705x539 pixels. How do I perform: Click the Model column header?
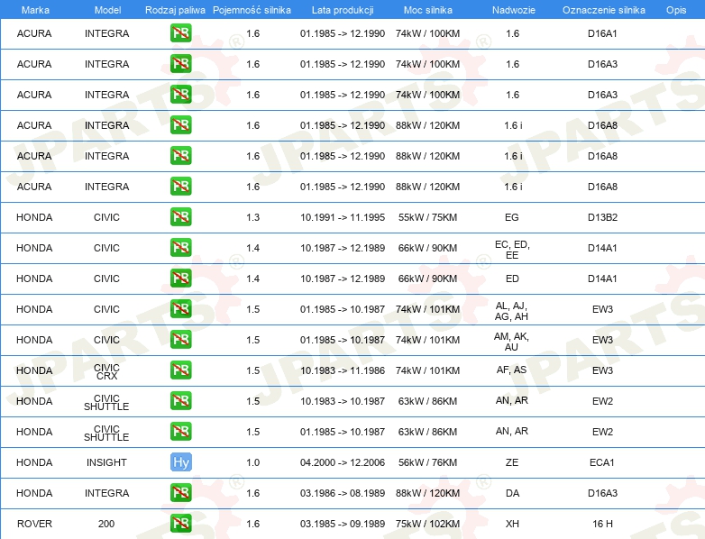point(107,10)
